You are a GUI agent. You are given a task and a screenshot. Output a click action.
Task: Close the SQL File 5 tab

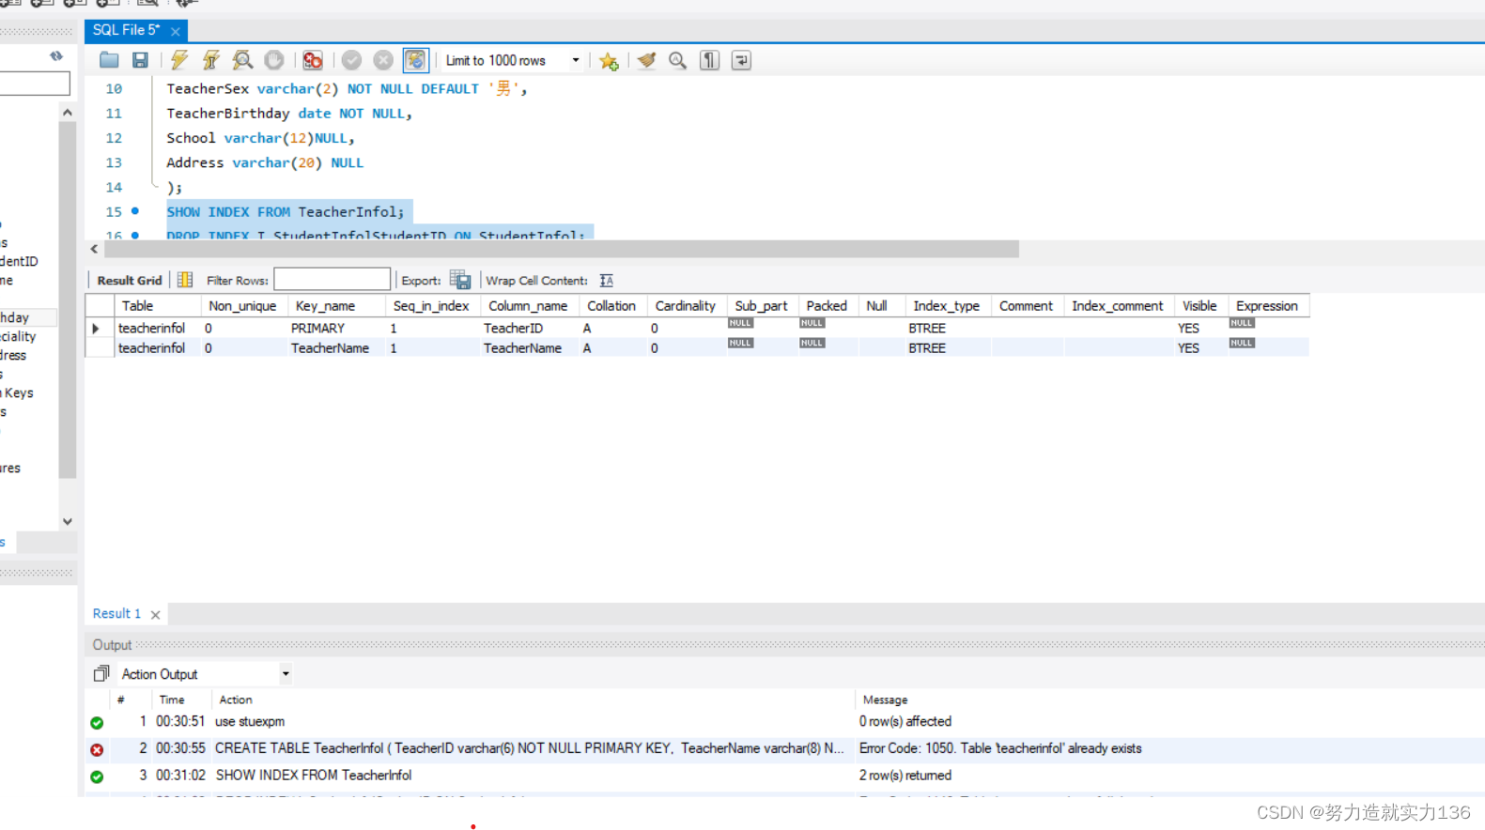click(x=175, y=31)
